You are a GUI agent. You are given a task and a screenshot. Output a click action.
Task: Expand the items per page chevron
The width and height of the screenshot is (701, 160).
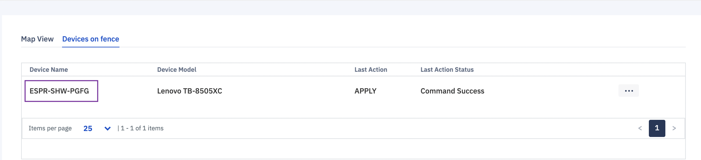coord(107,128)
